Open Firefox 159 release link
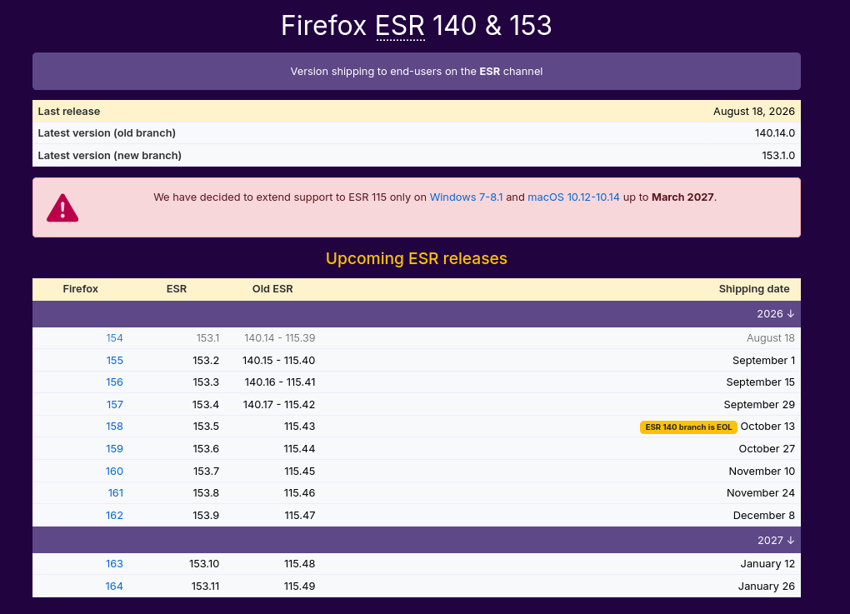Screen dimensions: 850x614 pos(114,449)
